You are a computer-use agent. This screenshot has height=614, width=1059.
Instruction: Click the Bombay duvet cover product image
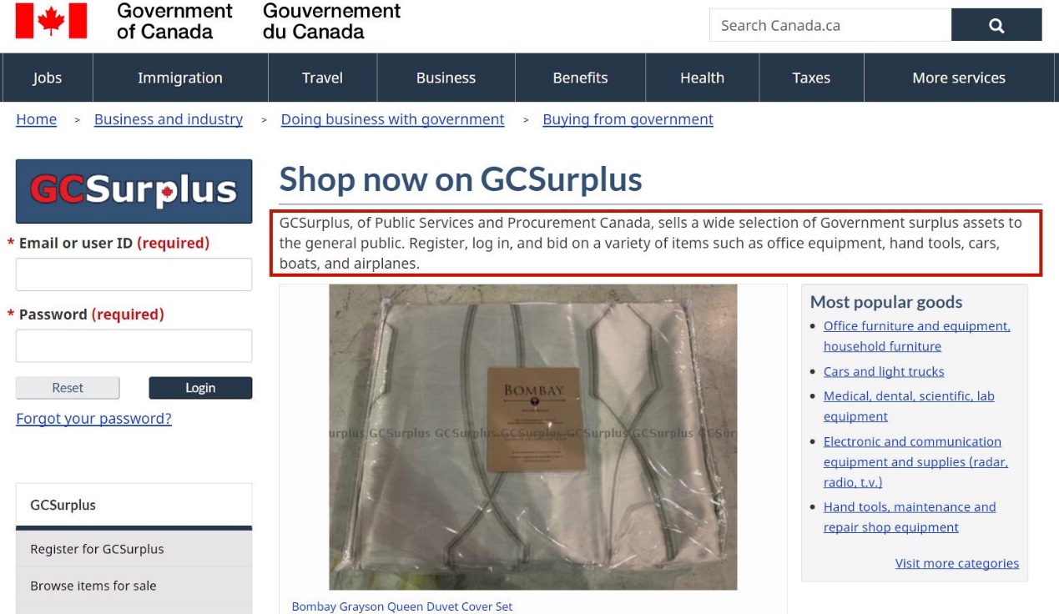(x=533, y=437)
